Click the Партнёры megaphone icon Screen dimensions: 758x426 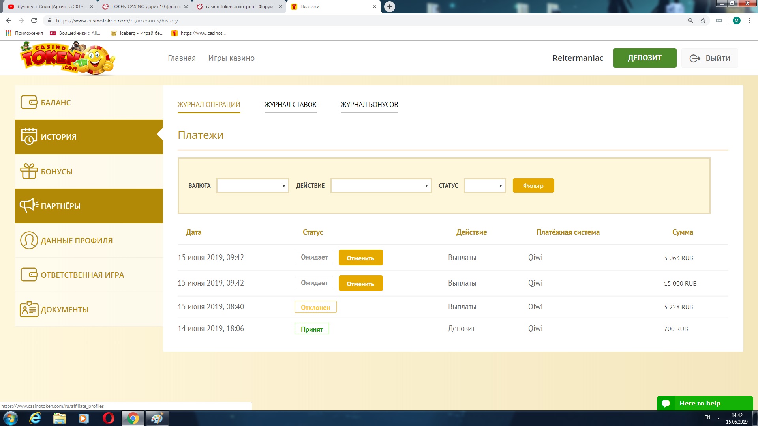pos(29,206)
